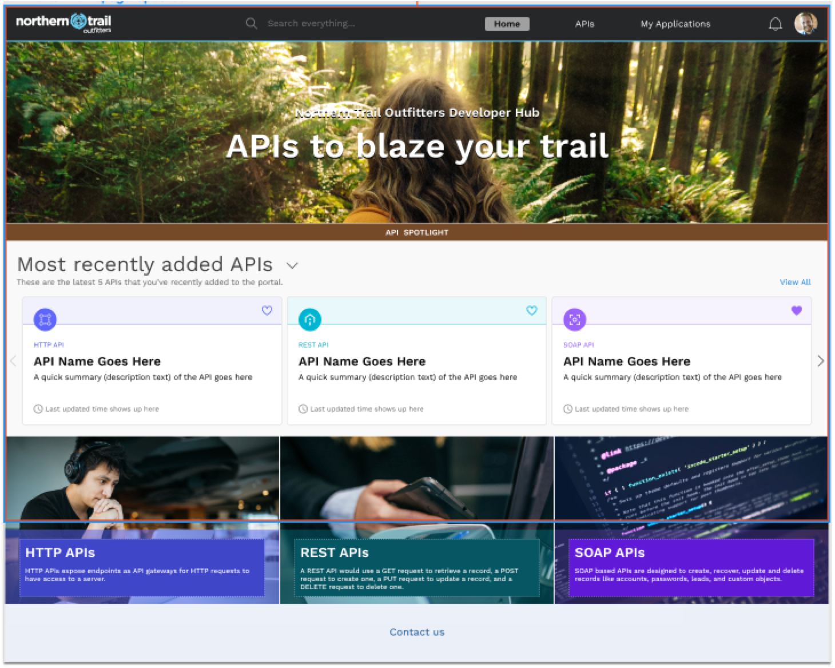Expand the Most recently added APIs dropdown
This screenshot has width=835, height=668.
point(292,265)
